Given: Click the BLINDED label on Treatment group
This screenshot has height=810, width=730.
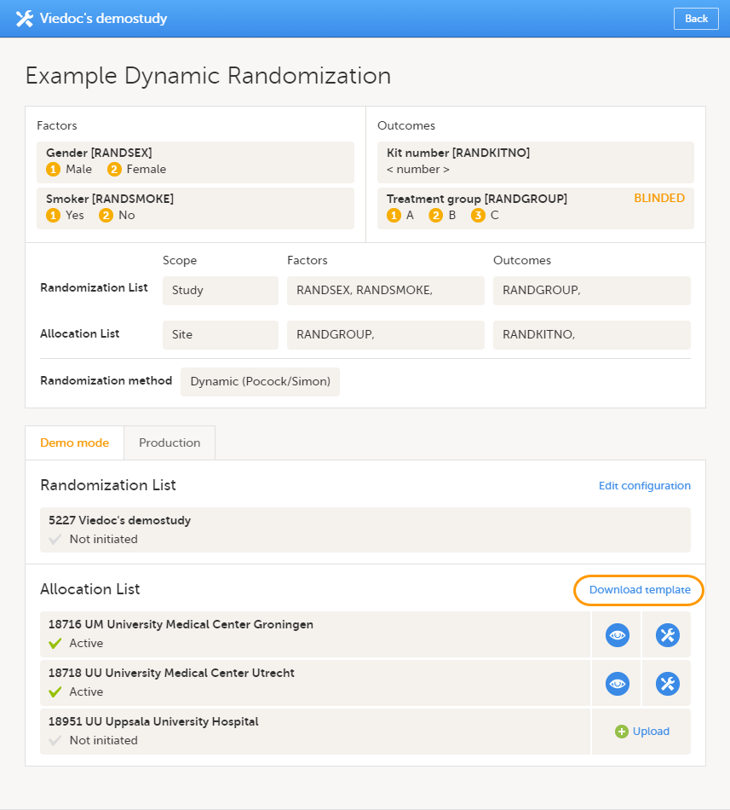Looking at the screenshot, I should 658,199.
